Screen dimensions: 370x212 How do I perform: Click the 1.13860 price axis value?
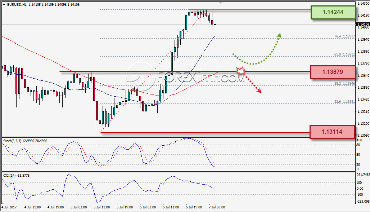click(x=363, y=52)
